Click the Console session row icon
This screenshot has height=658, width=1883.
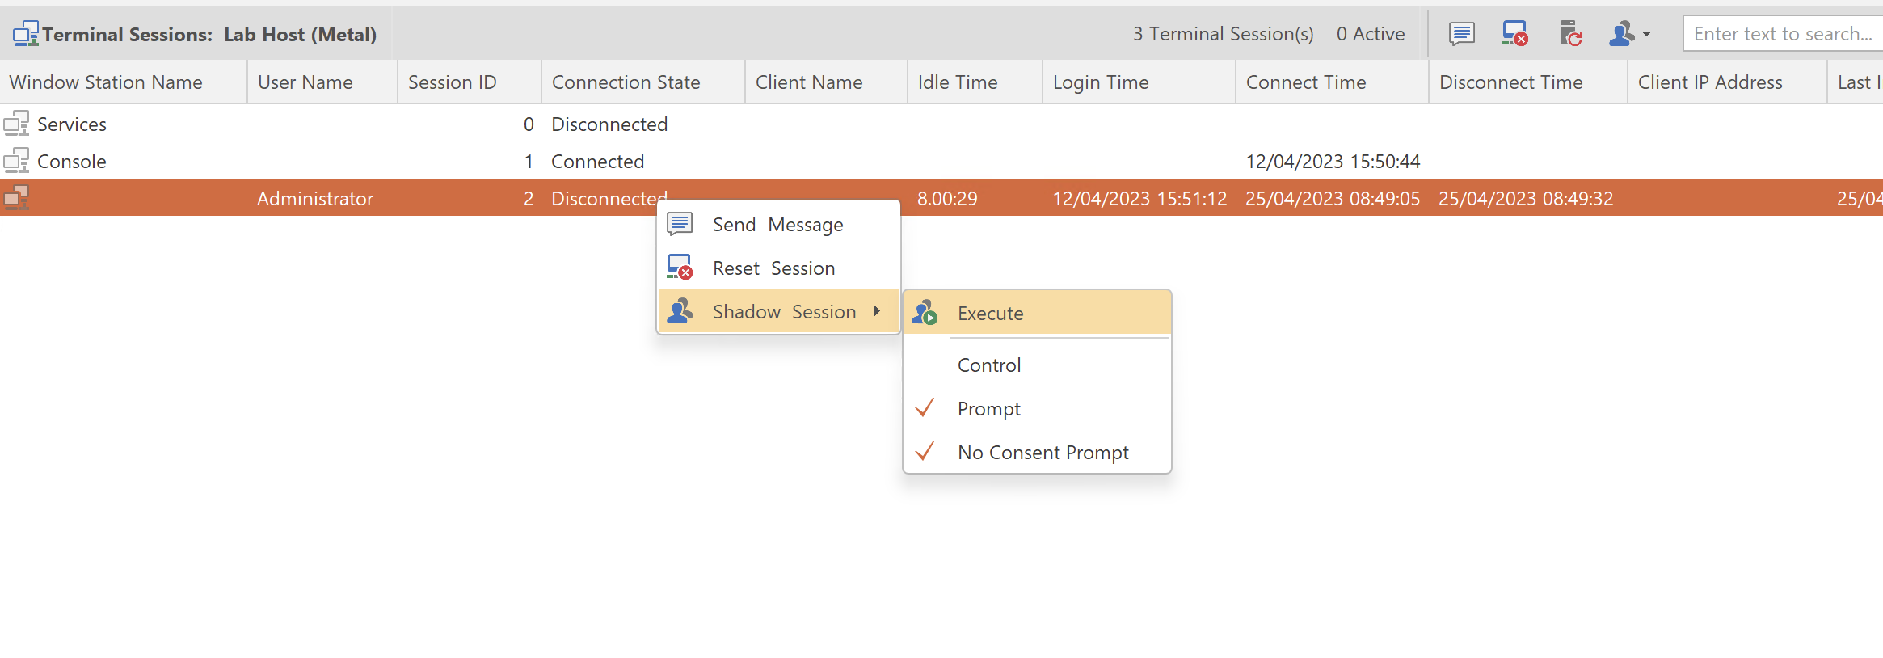(16, 161)
